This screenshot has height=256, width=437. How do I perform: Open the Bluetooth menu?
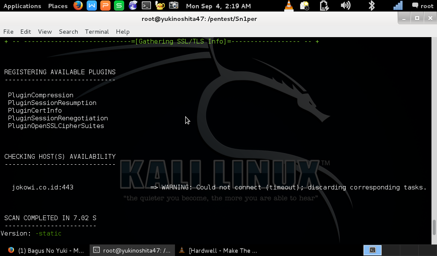coord(372,6)
